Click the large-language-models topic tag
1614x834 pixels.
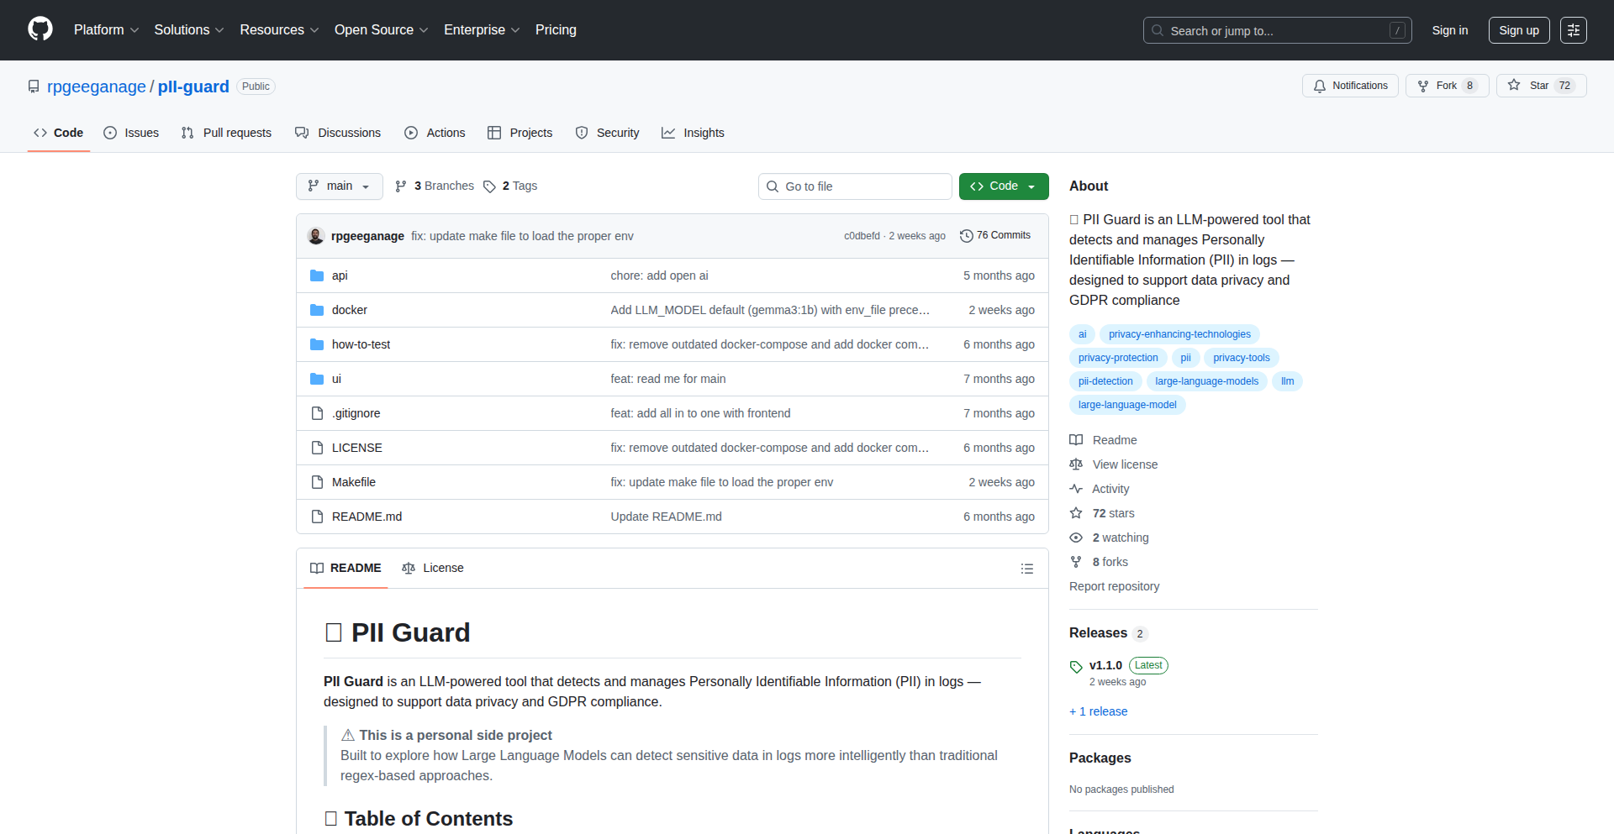[1206, 381]
